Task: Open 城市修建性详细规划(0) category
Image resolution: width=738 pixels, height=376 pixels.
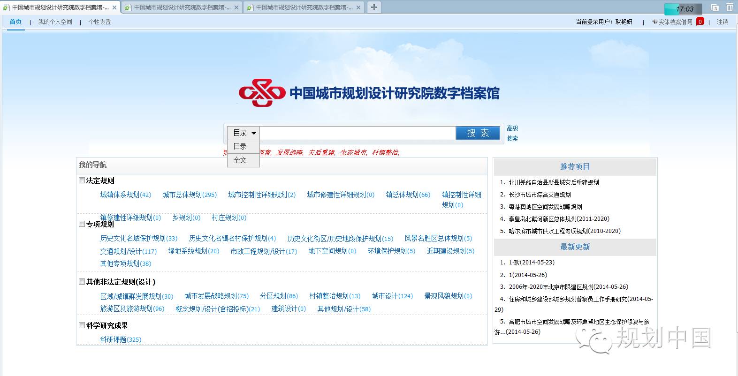Action: point(341,195)
